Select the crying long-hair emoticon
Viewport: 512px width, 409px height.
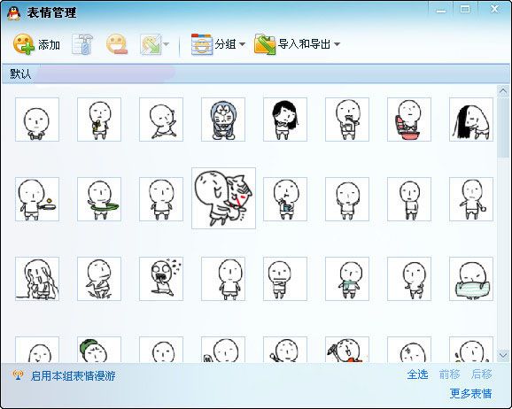37,279
